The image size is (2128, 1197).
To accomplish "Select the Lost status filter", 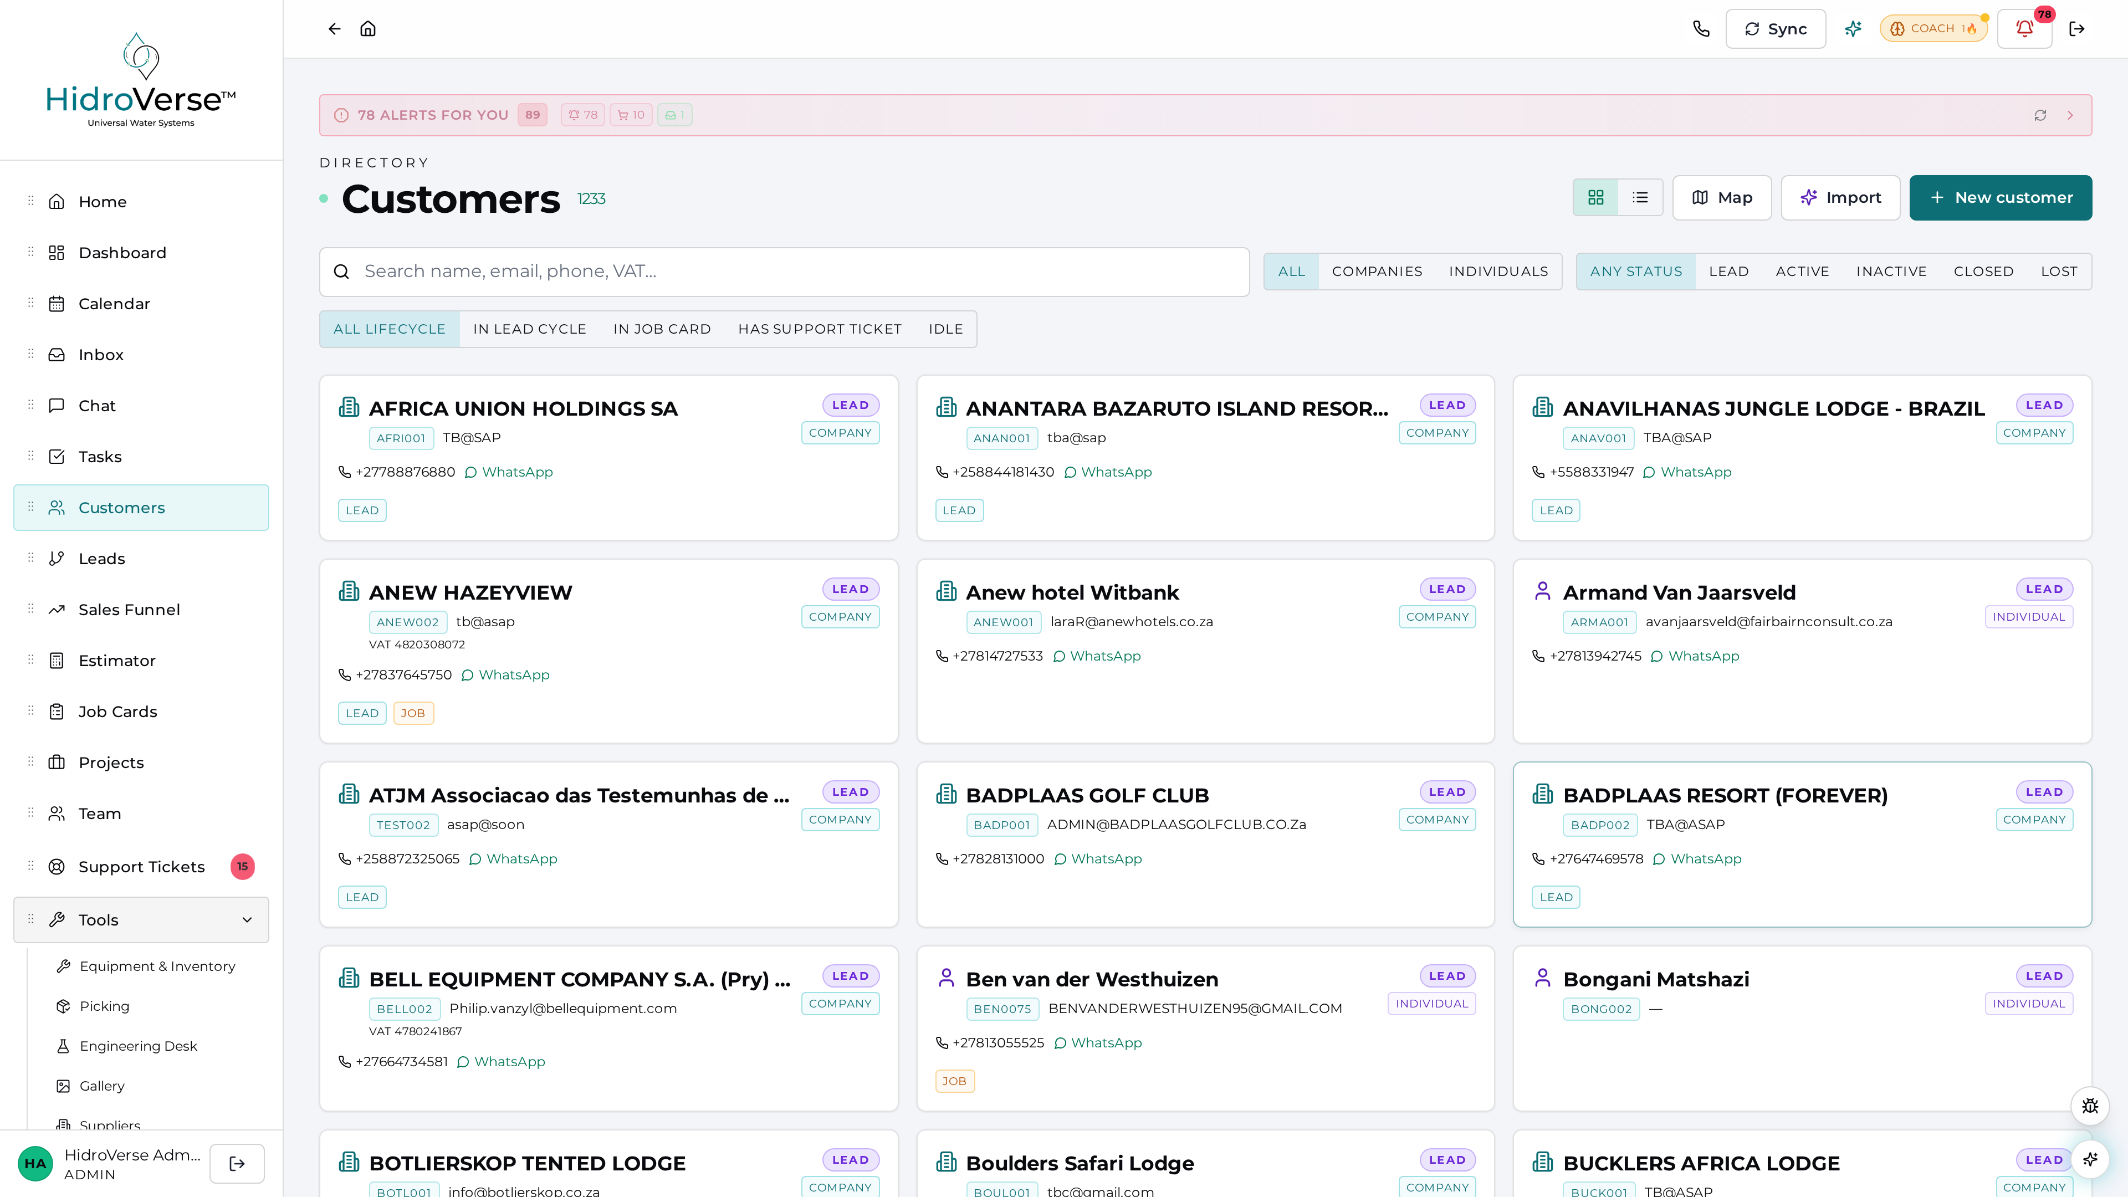I will tap(2059, 272).
